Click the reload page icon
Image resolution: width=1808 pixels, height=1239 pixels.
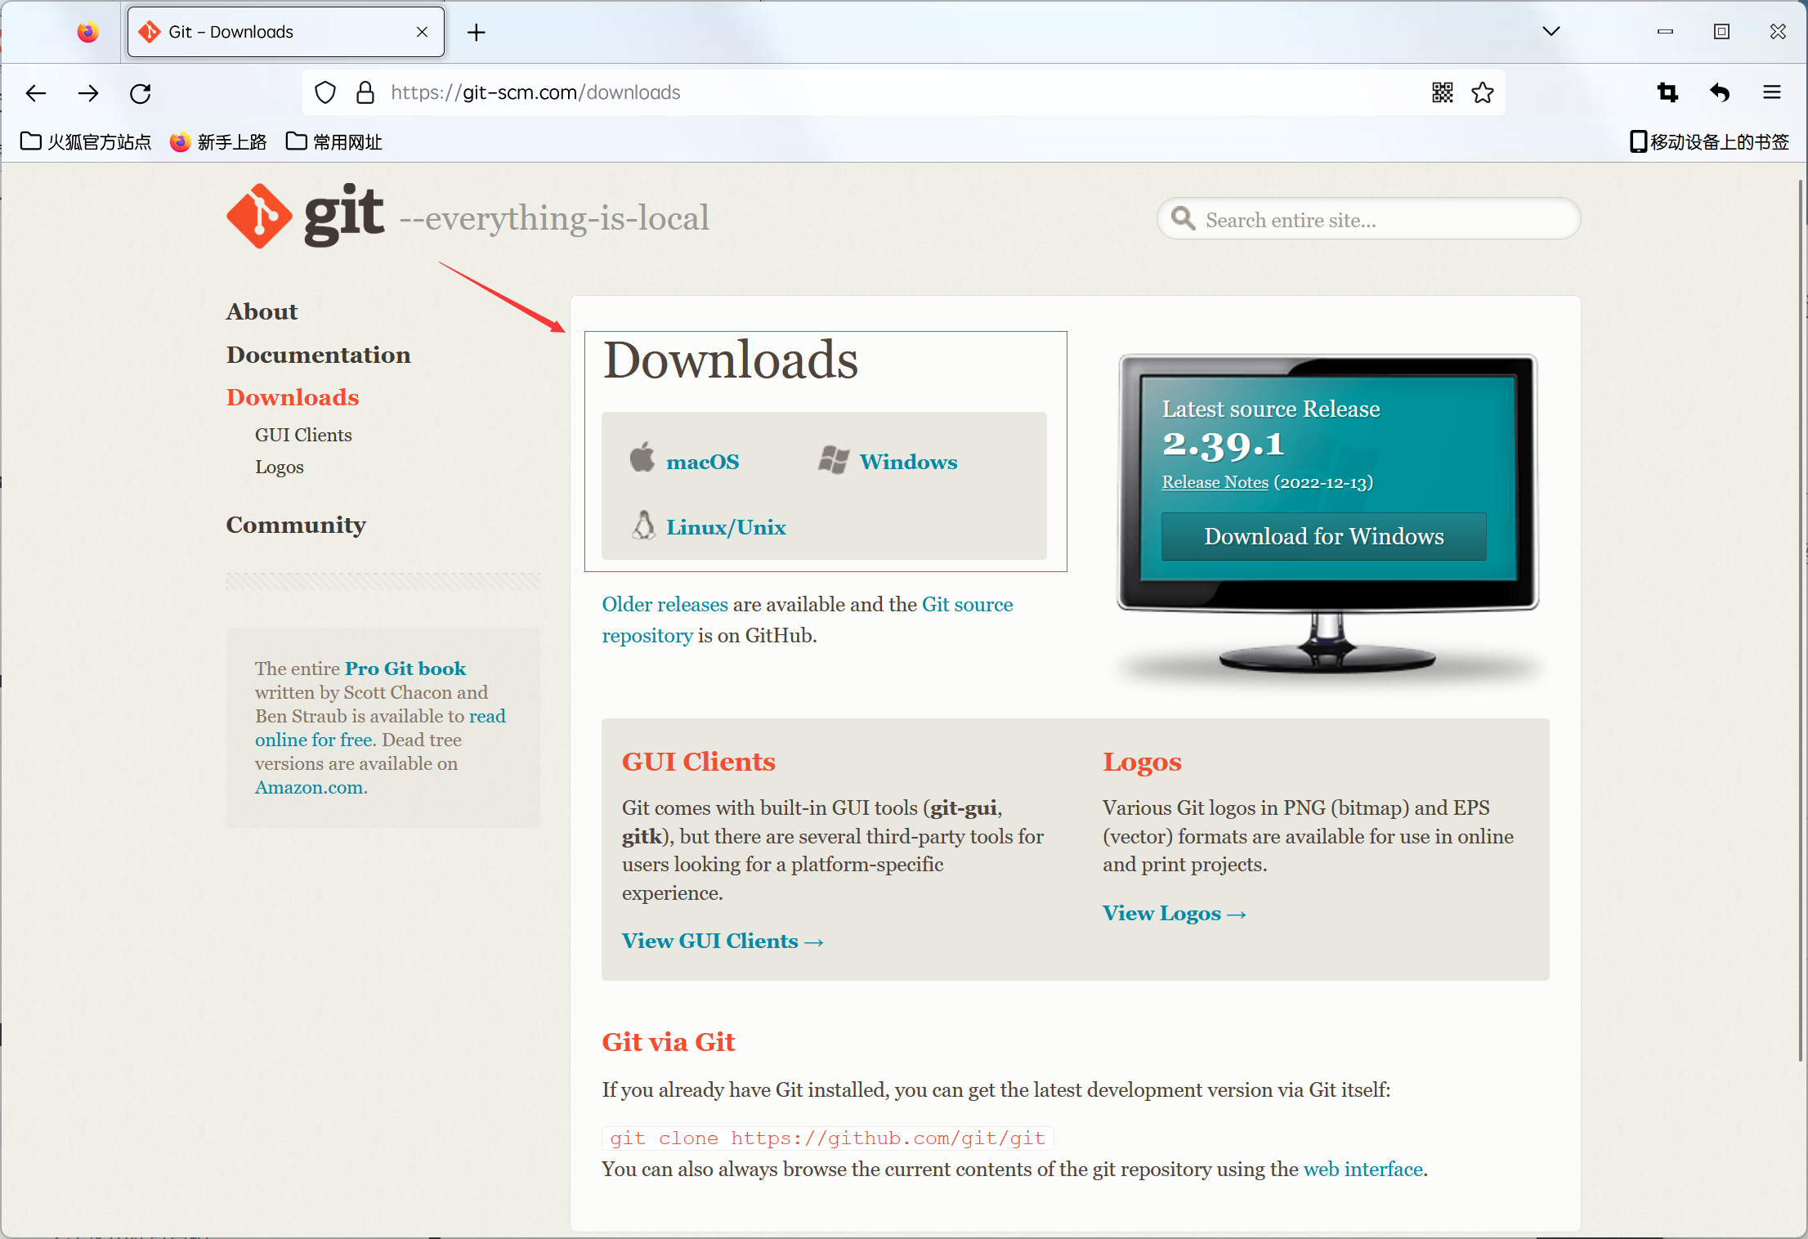[141, 93]
